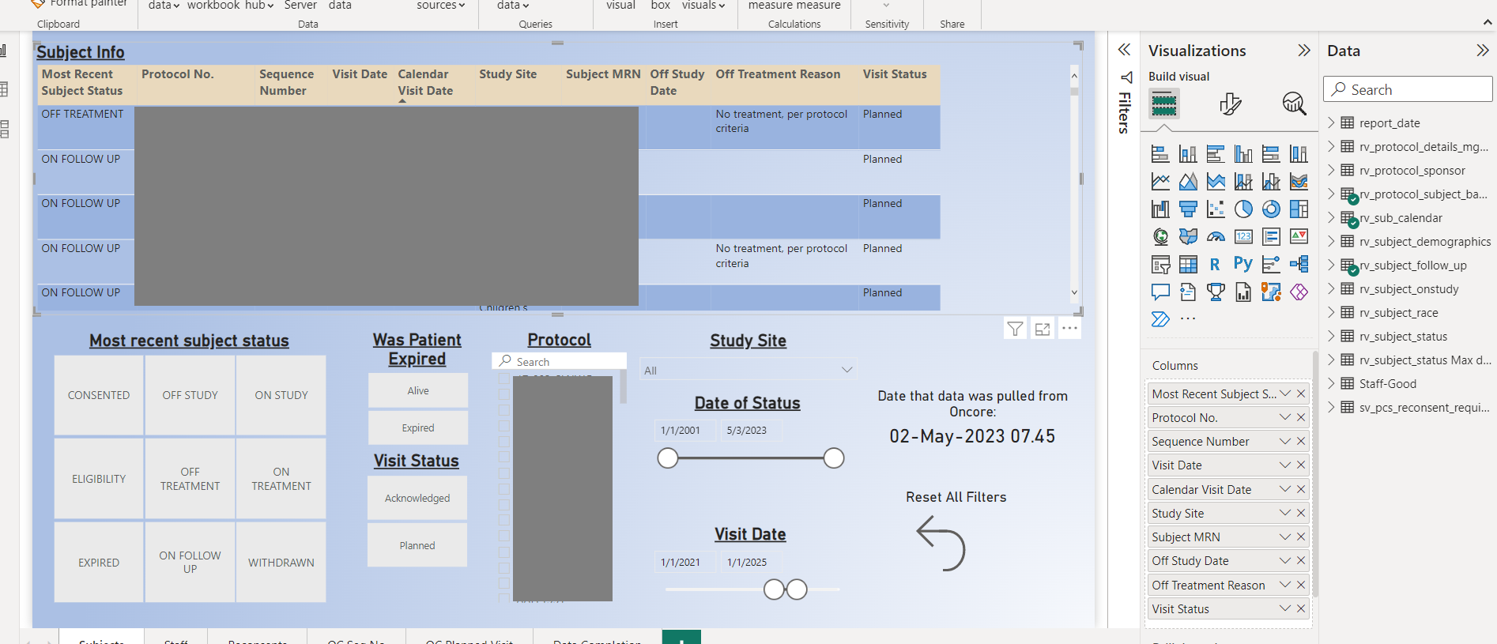Choose the gauge visual icon

(1216, 236)
